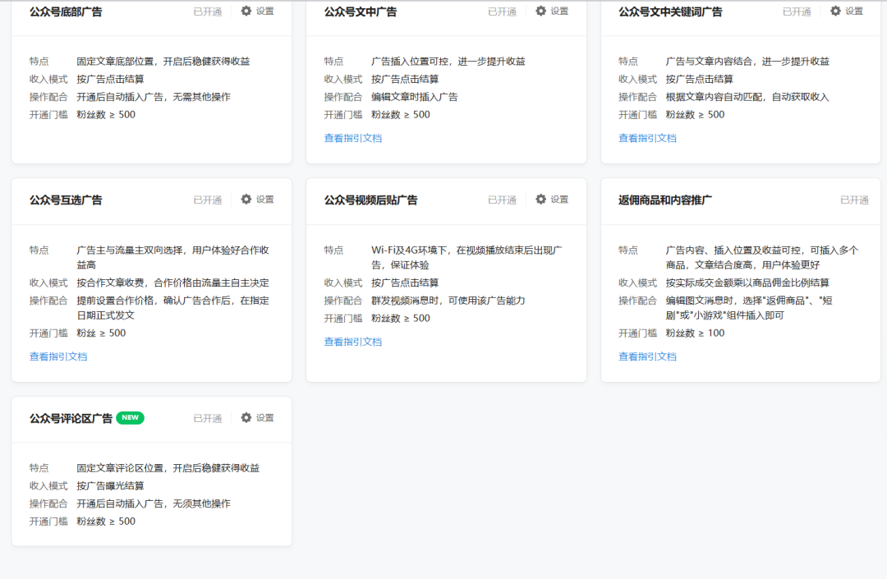
Task: Click the 公众号文中关键词广告 heading
Action: (x=670, y=12)
